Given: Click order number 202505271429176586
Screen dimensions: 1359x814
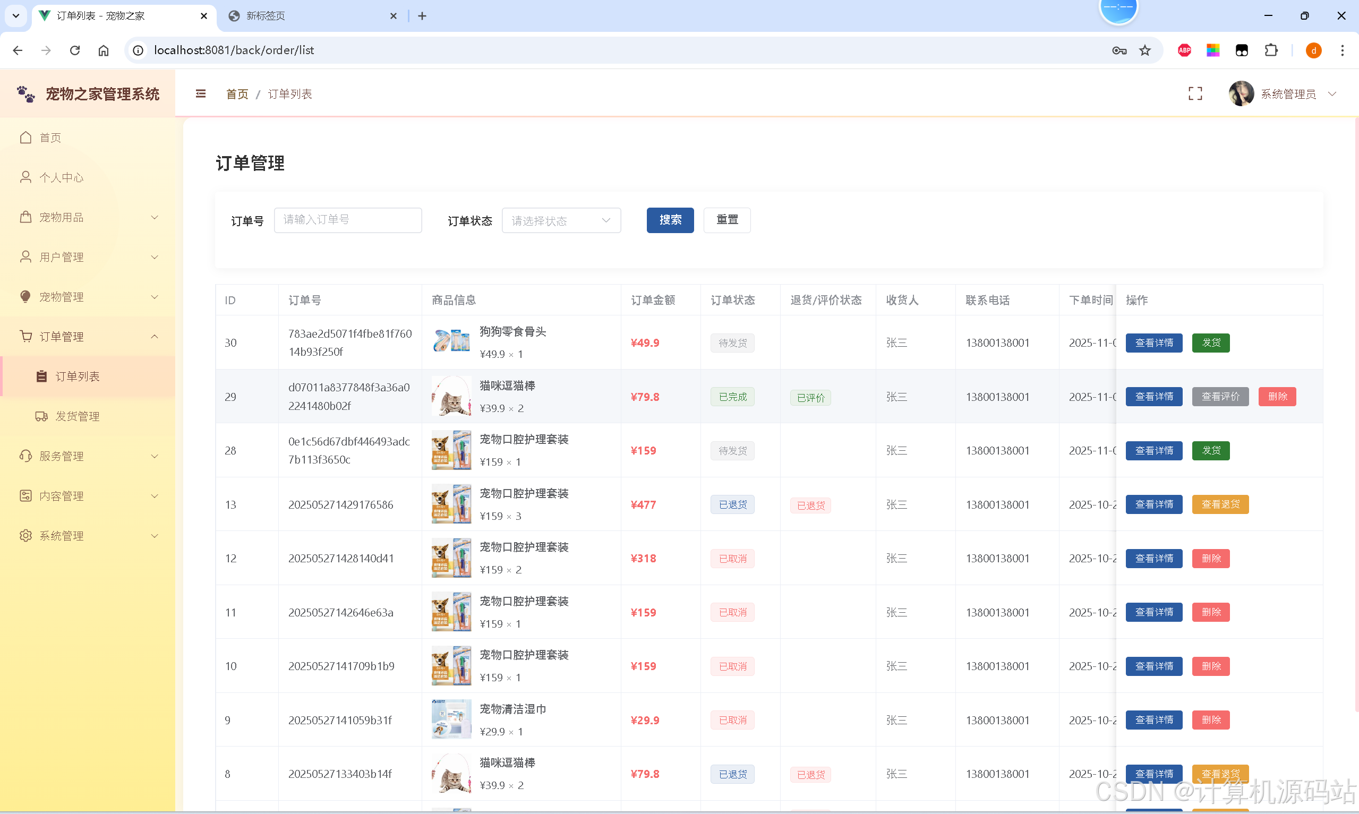Looking at the screenshot, I should tap(340, 504).
